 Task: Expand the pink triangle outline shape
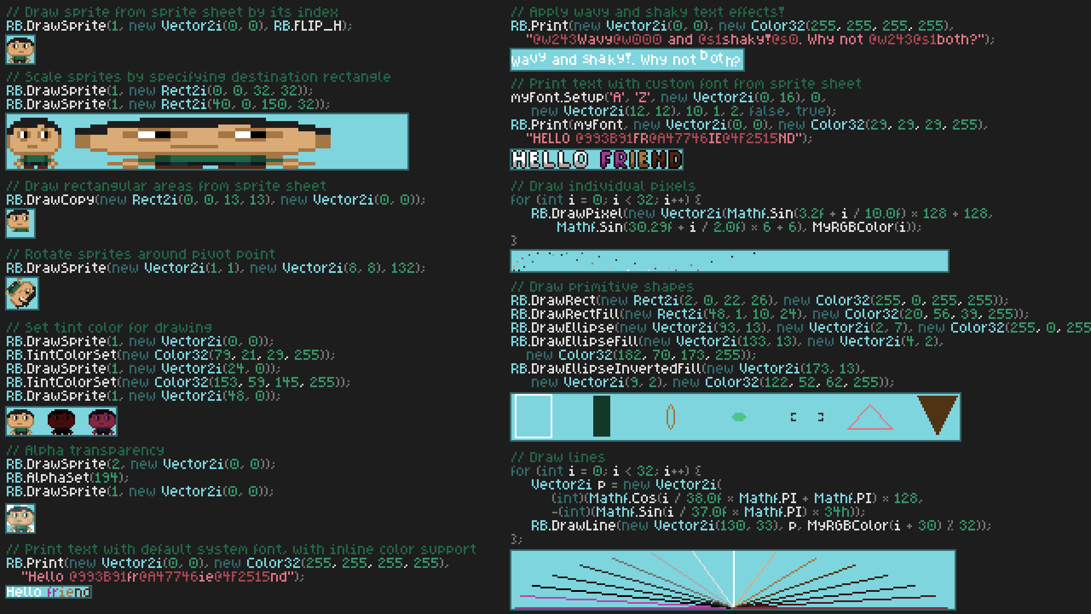pyautogui.click(x=869, y=419)
